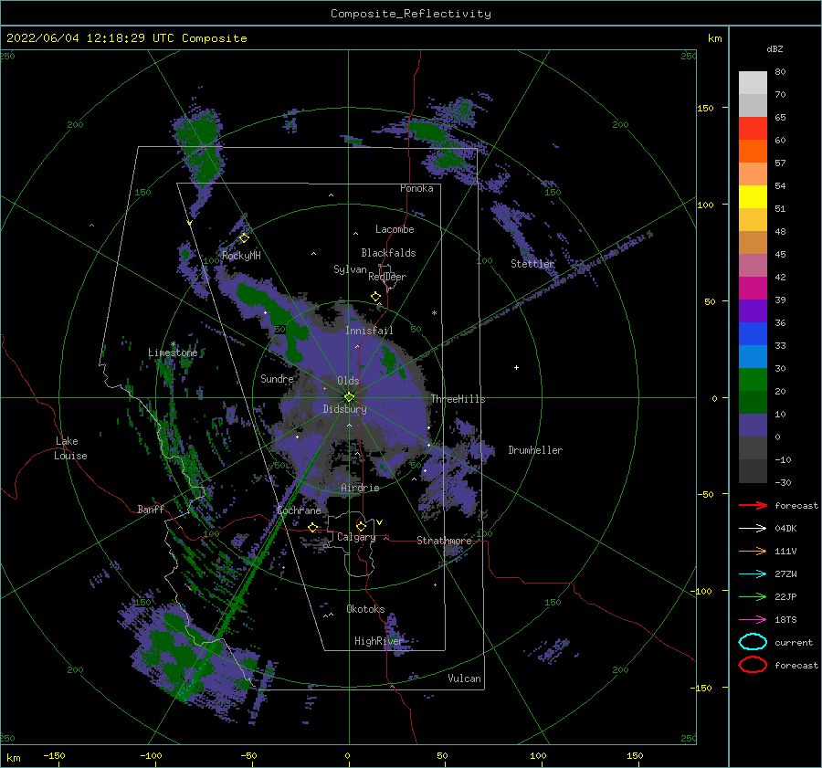Click the 80 value on dBZ scale
Viewport: 822px width, 768px height.
coord(780,72)
